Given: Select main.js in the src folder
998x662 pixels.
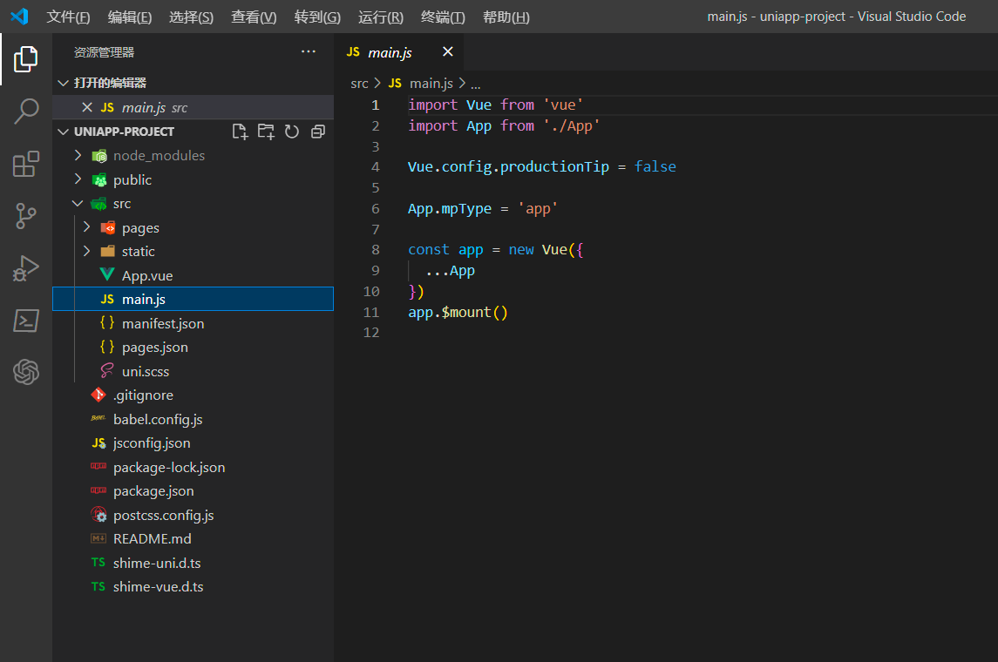Looking at the screenshot, I should pos(193,299).
